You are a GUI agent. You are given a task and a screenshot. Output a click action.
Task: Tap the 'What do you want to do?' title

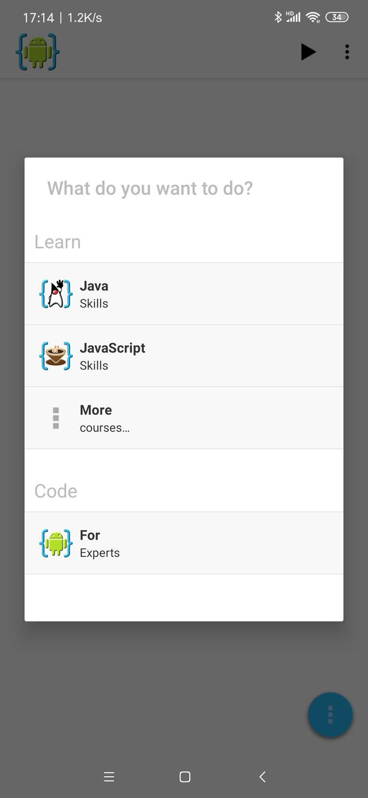coord(150,188)
